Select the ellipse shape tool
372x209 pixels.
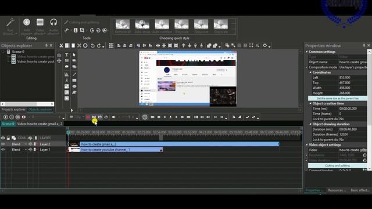coord(74,87)
